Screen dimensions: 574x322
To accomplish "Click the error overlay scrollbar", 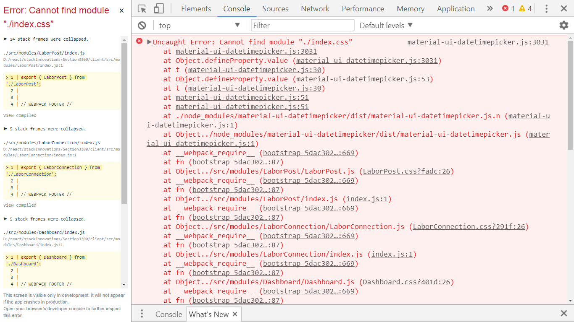I will (x=124, y=124).
